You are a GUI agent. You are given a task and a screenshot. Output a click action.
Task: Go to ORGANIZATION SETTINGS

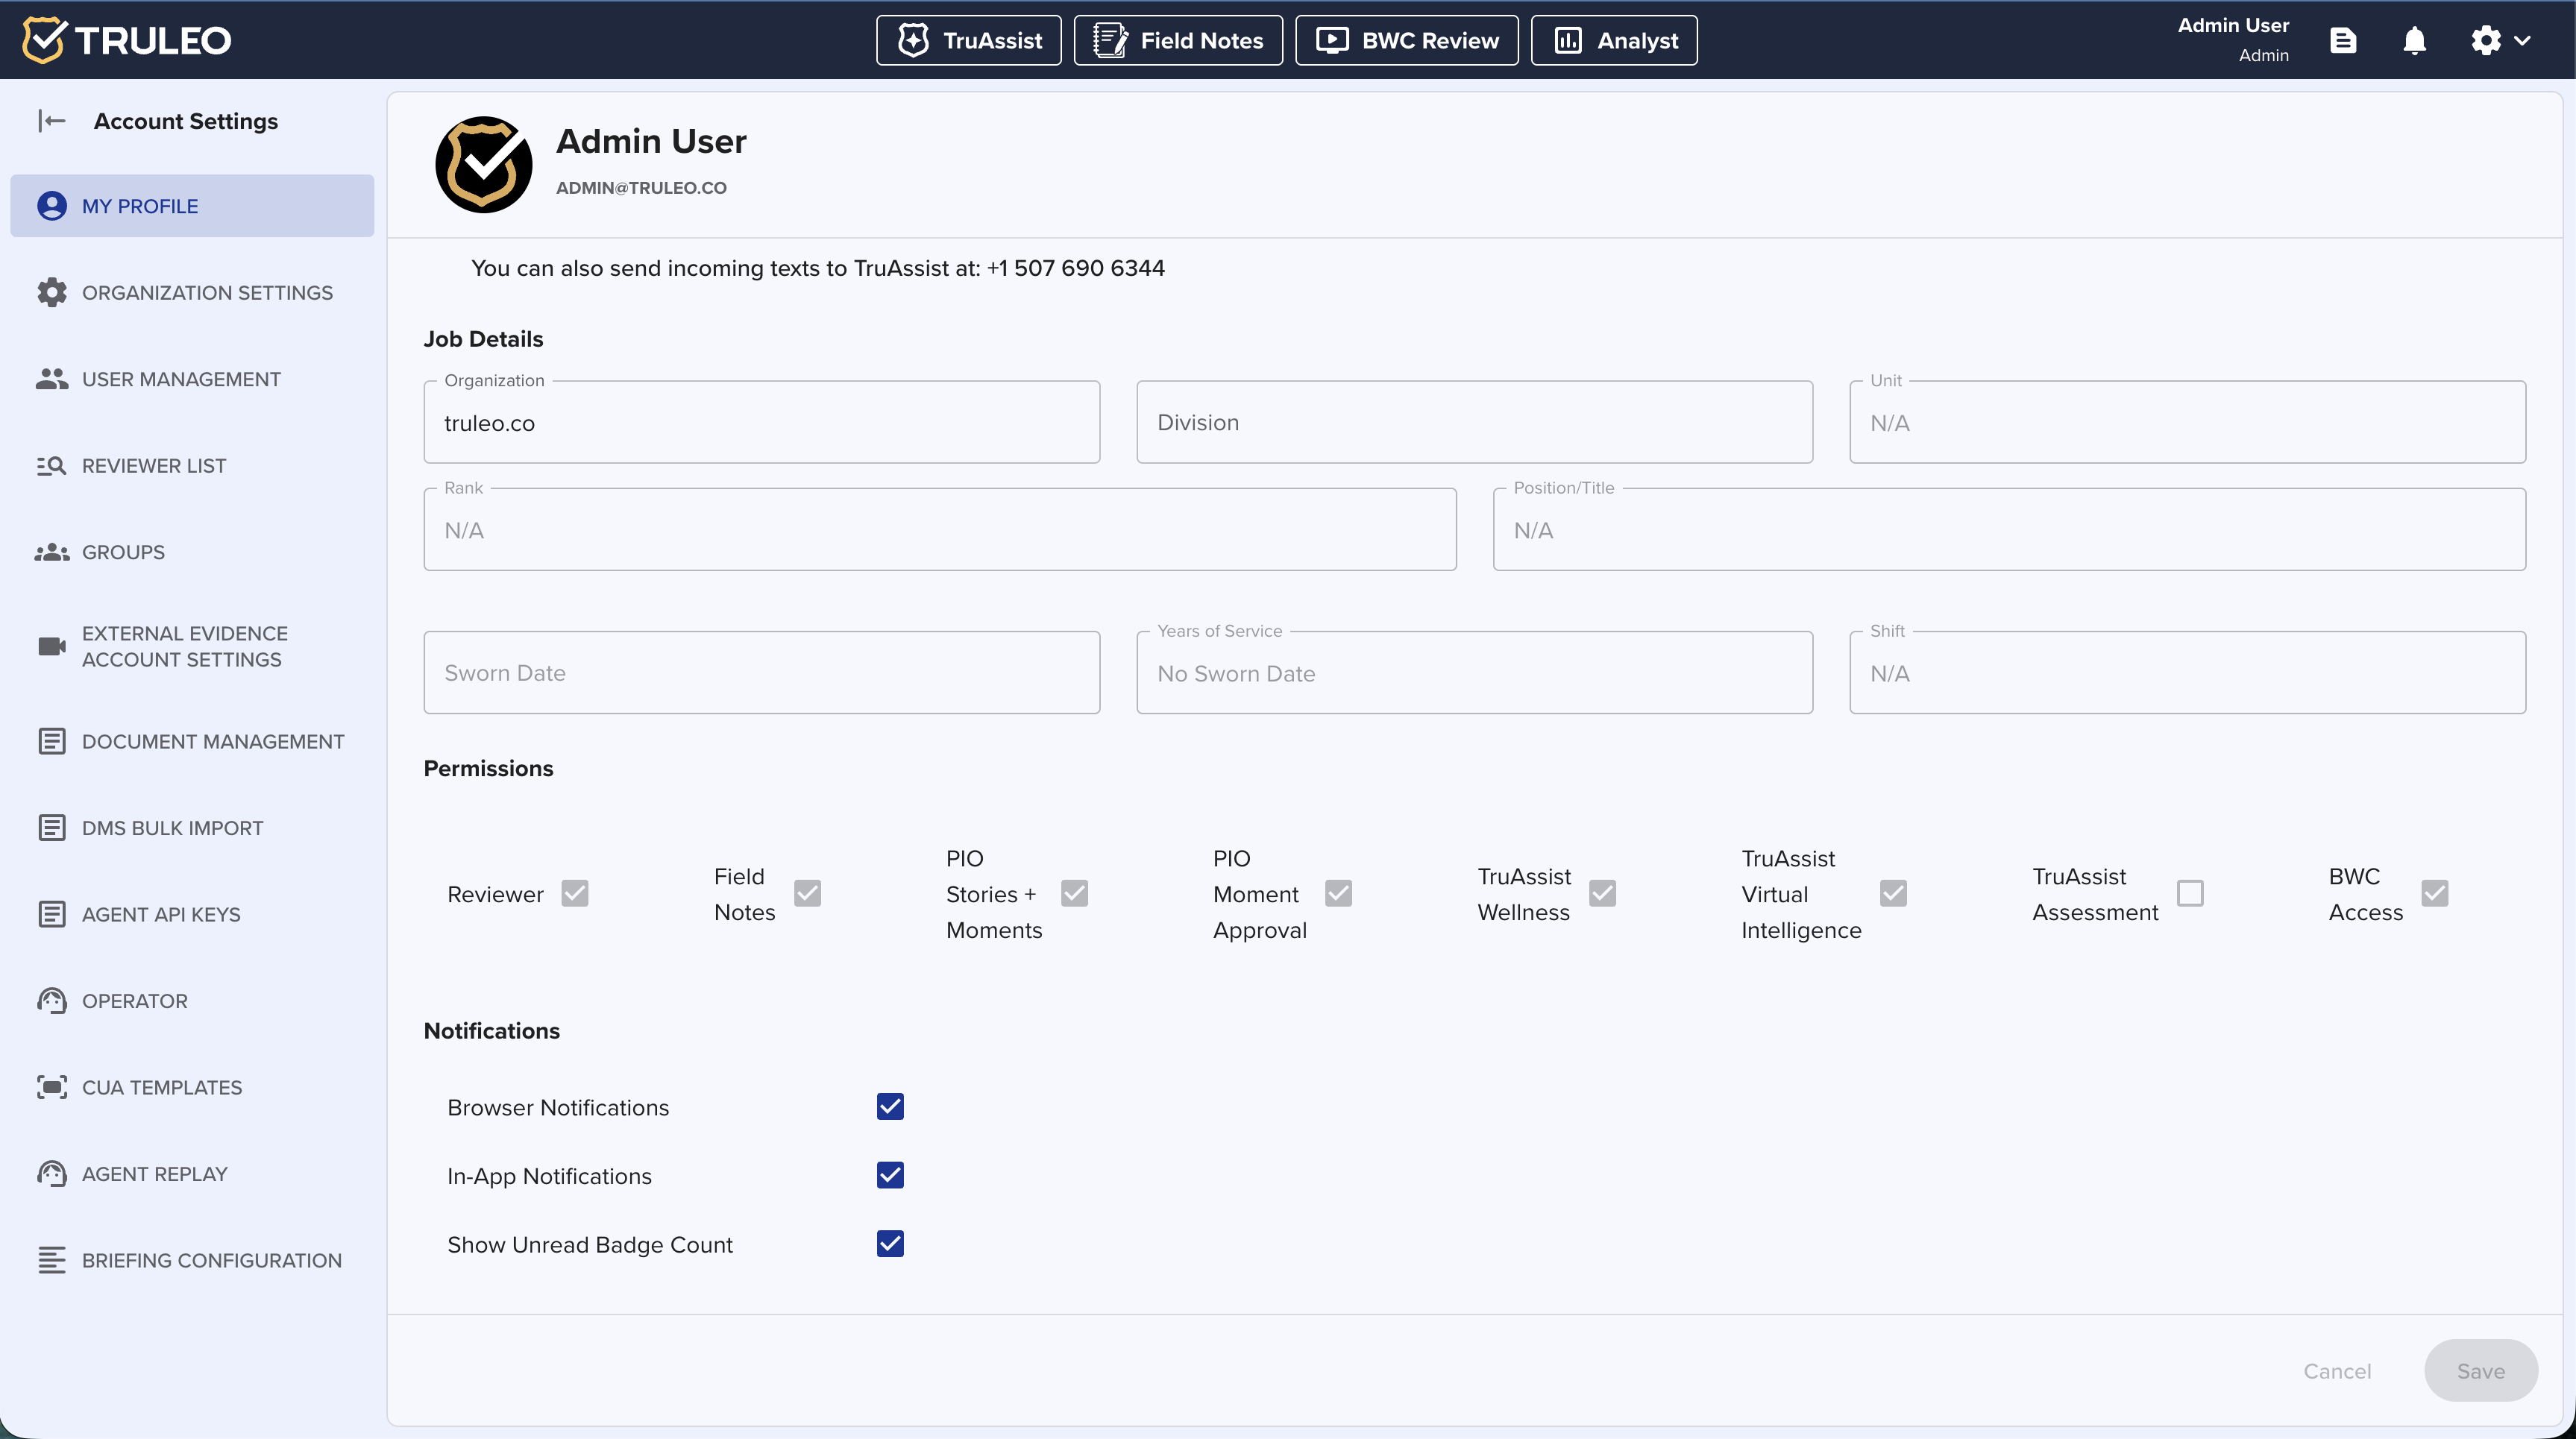(x=192, y=292)
